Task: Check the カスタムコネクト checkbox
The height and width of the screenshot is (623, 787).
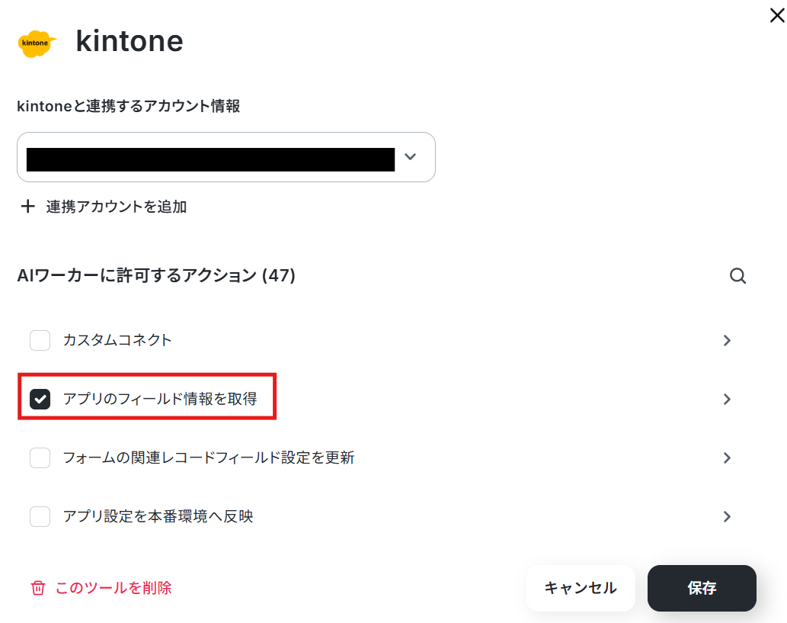Action: [40, 340]
